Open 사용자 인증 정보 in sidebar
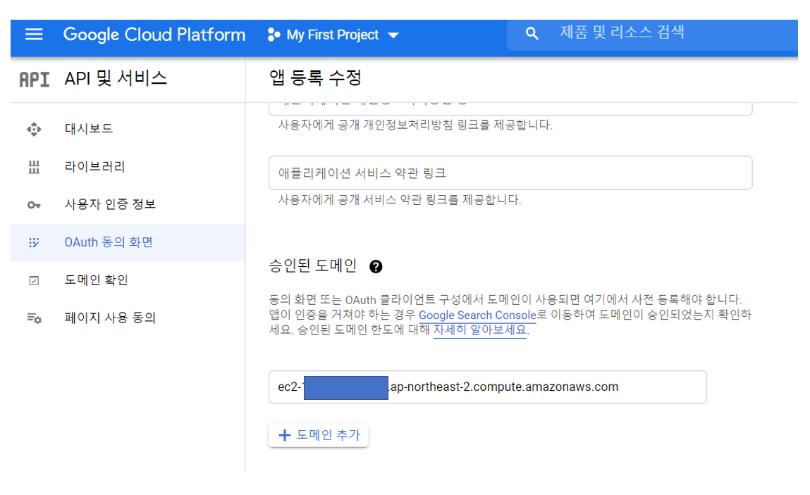This screenshot has height=495, width=810. 110,204
